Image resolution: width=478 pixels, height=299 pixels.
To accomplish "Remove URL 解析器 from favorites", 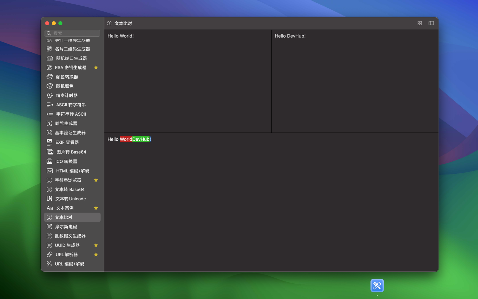I will 96,254.
